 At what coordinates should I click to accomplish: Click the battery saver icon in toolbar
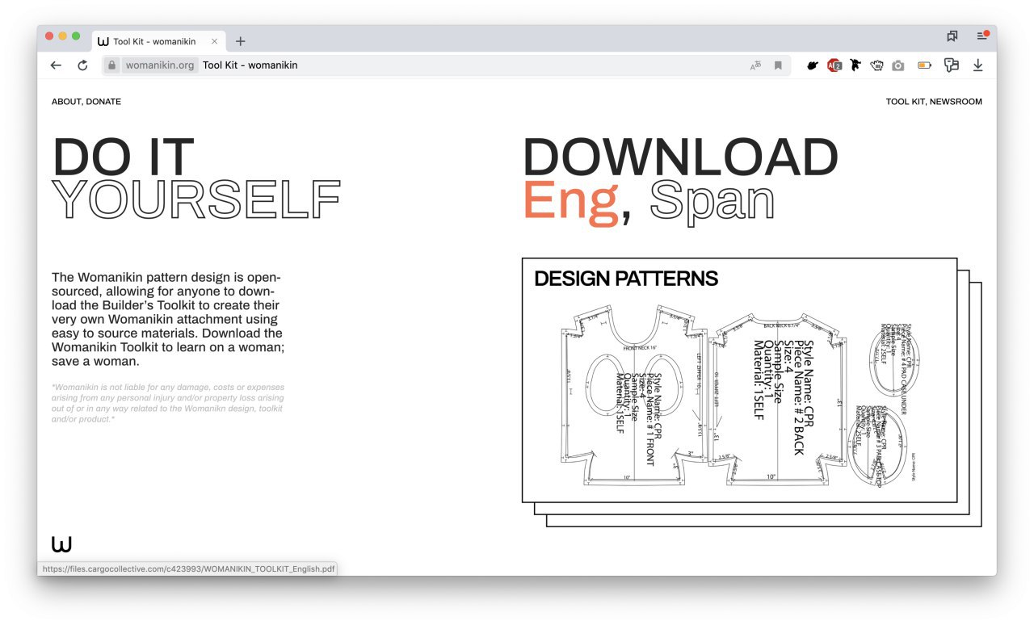pos(924,65)
